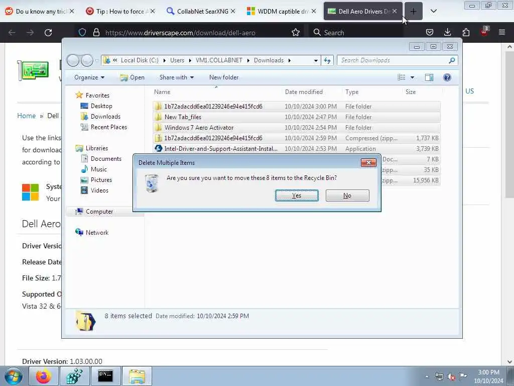The height and width of the screenshot is (386, 514).
Task: Select Local Disk (C:) breadcrumb
Action: [140, 60]
